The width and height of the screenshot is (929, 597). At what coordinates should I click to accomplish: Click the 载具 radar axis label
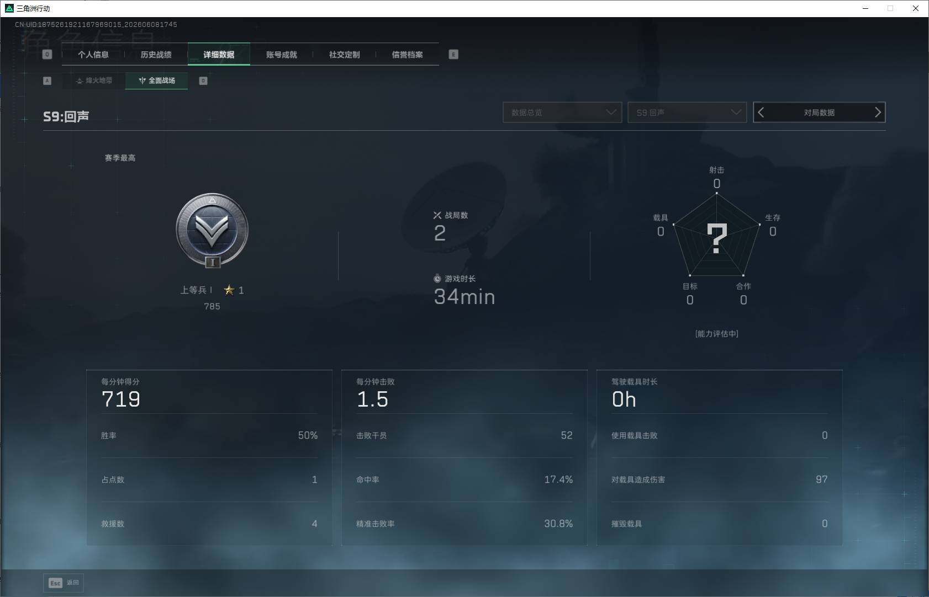click(x=661, y=217)
